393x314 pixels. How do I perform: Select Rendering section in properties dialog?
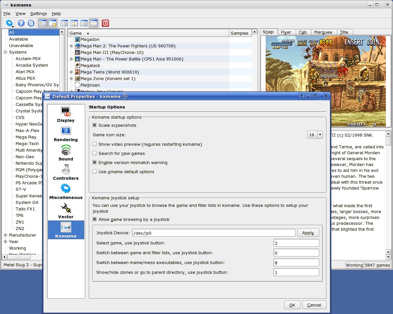point(66,134)
